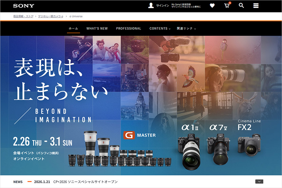The image size is (282, 188).
Task: Open the hamburger menu icon
Action: tap(256, 6)
